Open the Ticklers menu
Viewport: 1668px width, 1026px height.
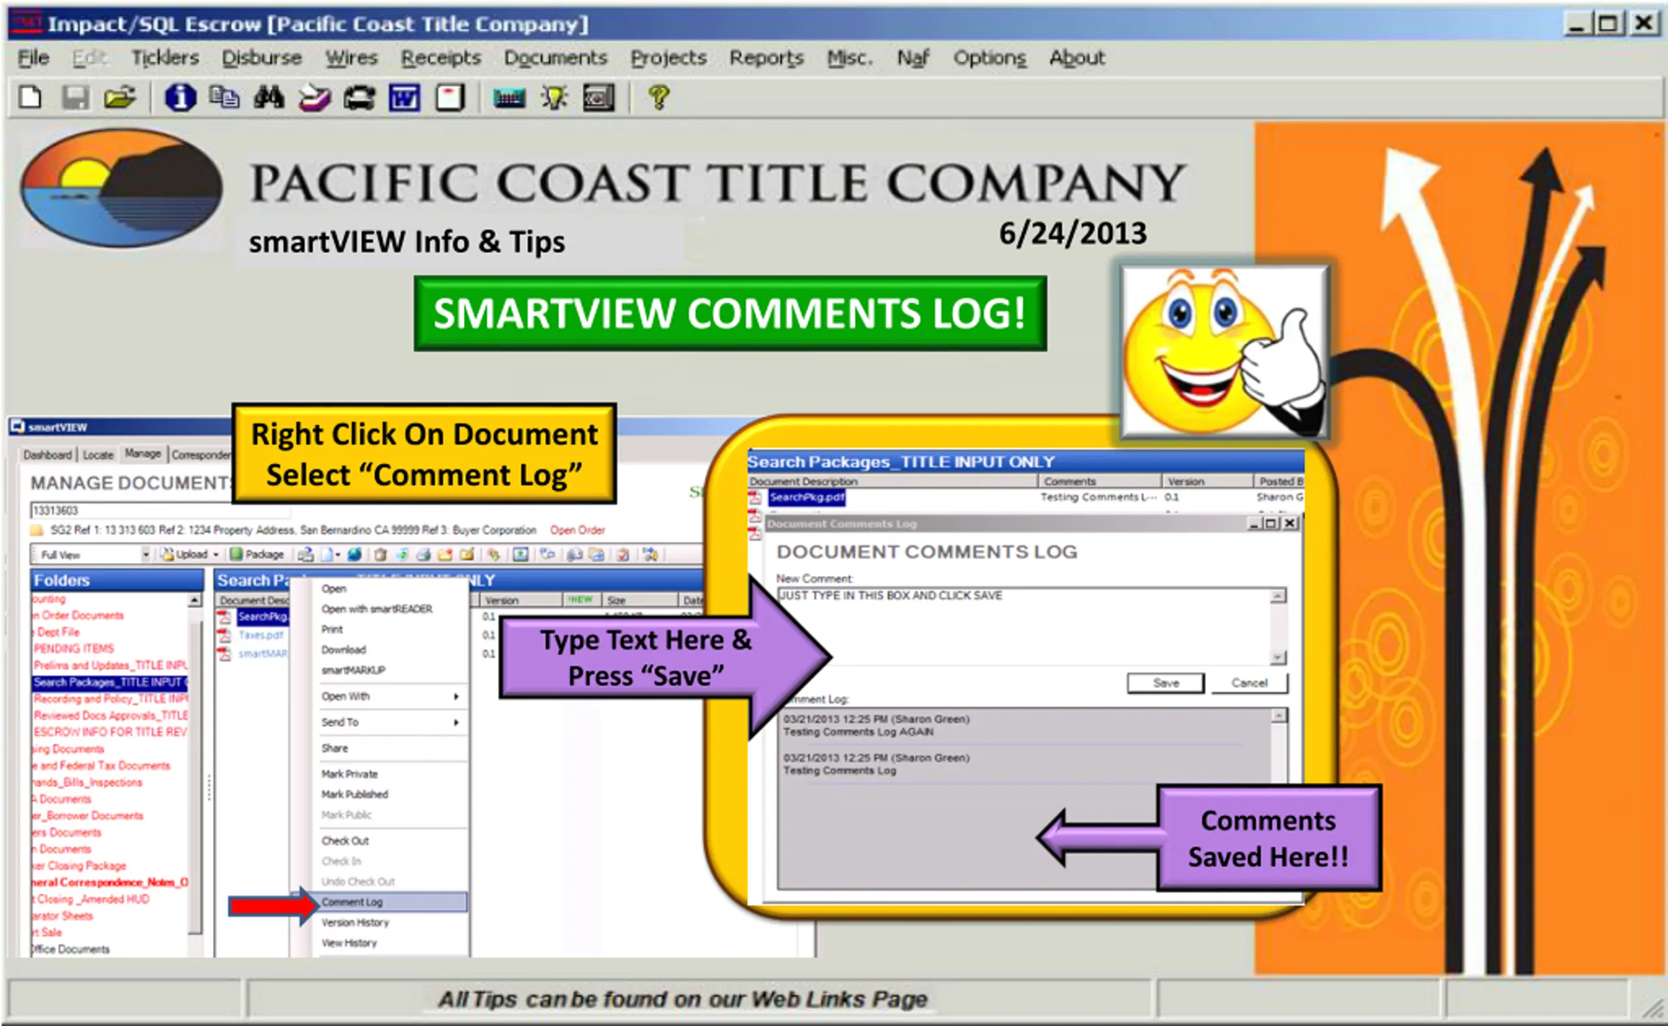[165, 58]
